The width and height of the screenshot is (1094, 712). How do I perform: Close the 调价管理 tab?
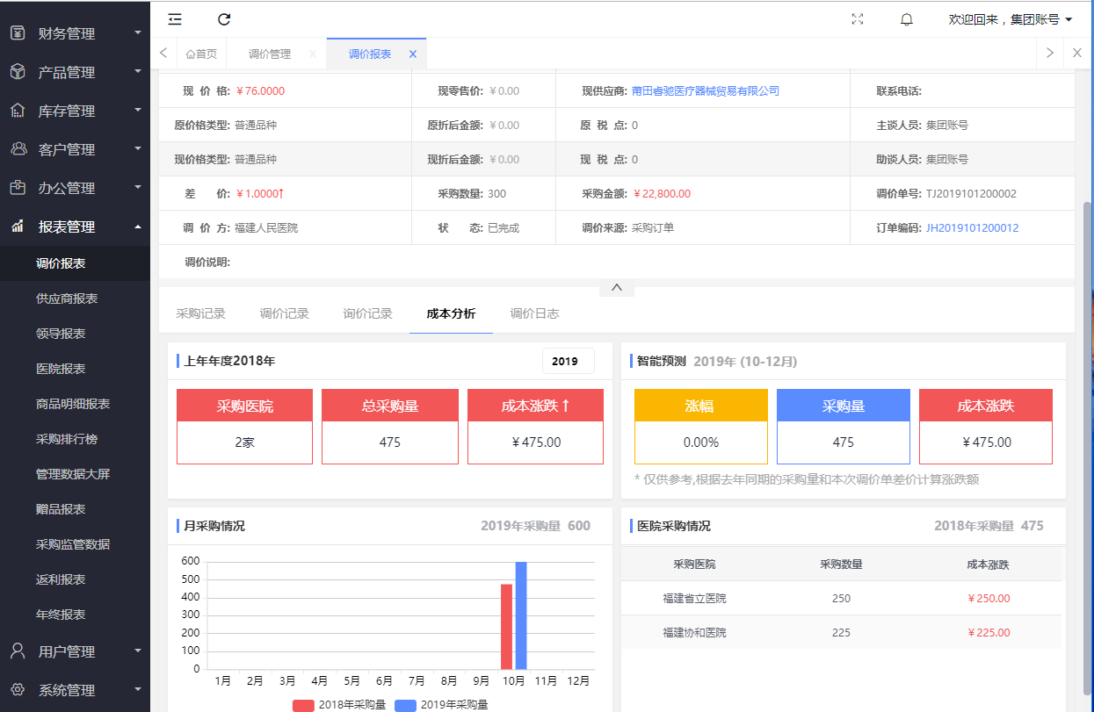[x=313, y=54]
